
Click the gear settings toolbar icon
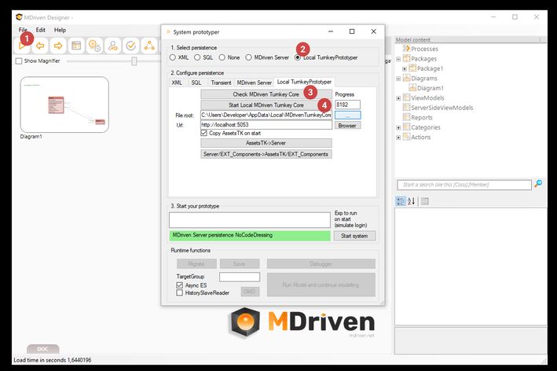(94, 46)
